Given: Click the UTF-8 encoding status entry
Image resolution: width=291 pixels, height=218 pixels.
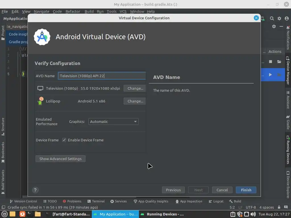Looking at the screenshot, I should click(251, 207).
